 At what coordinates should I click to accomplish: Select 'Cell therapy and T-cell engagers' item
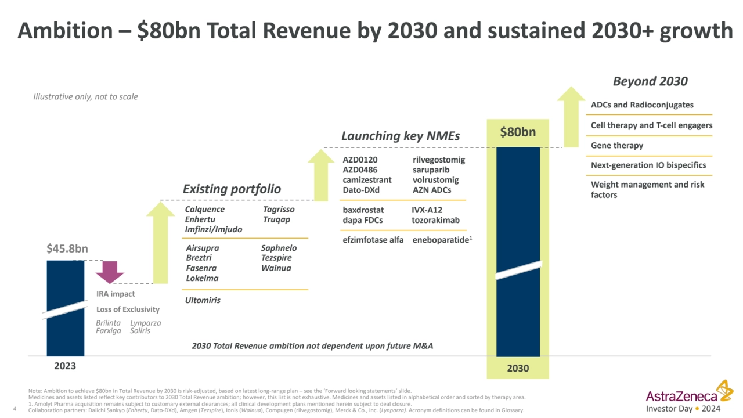(651, 125)
